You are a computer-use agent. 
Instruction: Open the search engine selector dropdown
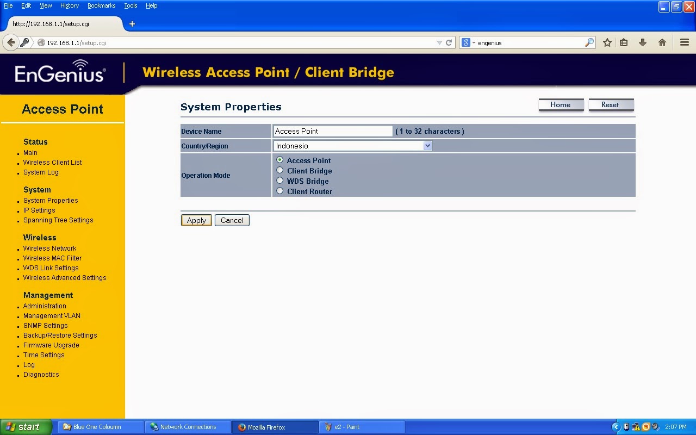pyautogui.click(x=471, y=42)
